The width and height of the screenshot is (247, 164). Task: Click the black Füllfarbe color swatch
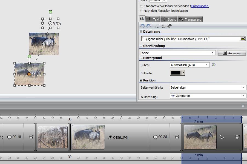tap(176, 73)
